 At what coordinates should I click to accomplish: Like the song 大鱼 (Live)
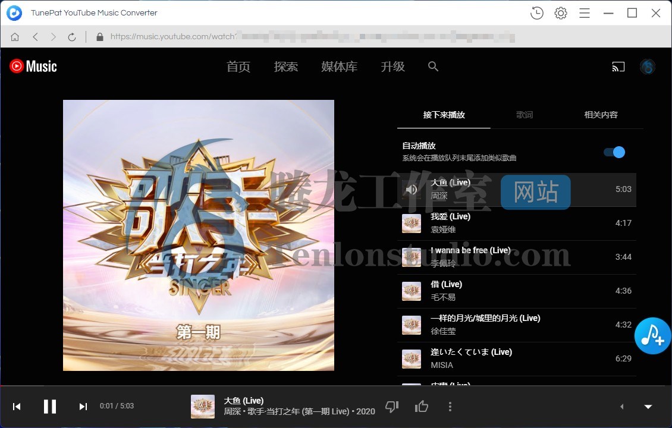[x=422, y=407]
